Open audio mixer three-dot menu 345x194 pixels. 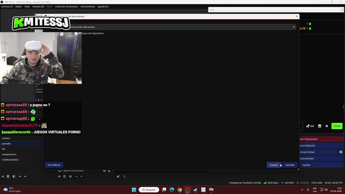(x=124, y=176)
